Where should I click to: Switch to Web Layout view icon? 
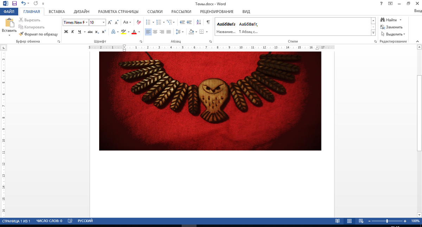pos(361,221)
